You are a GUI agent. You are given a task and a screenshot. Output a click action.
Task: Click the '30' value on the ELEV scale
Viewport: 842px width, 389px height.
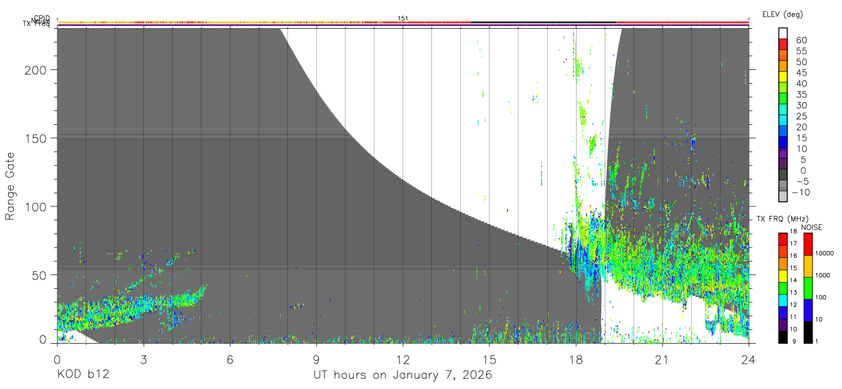(x=801, y=106)
